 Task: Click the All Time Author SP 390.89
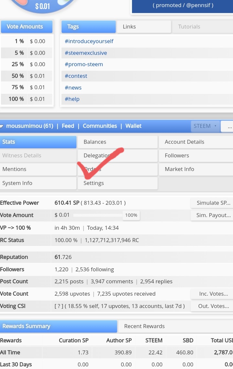(123, 352)
